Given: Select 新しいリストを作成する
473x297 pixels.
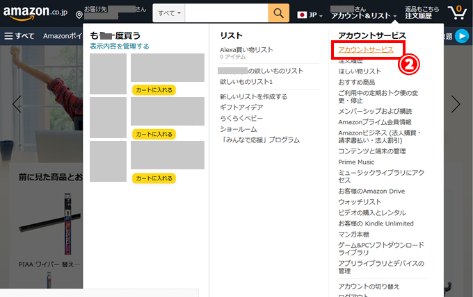Looking at the screenshot, I should pos(253,96).
